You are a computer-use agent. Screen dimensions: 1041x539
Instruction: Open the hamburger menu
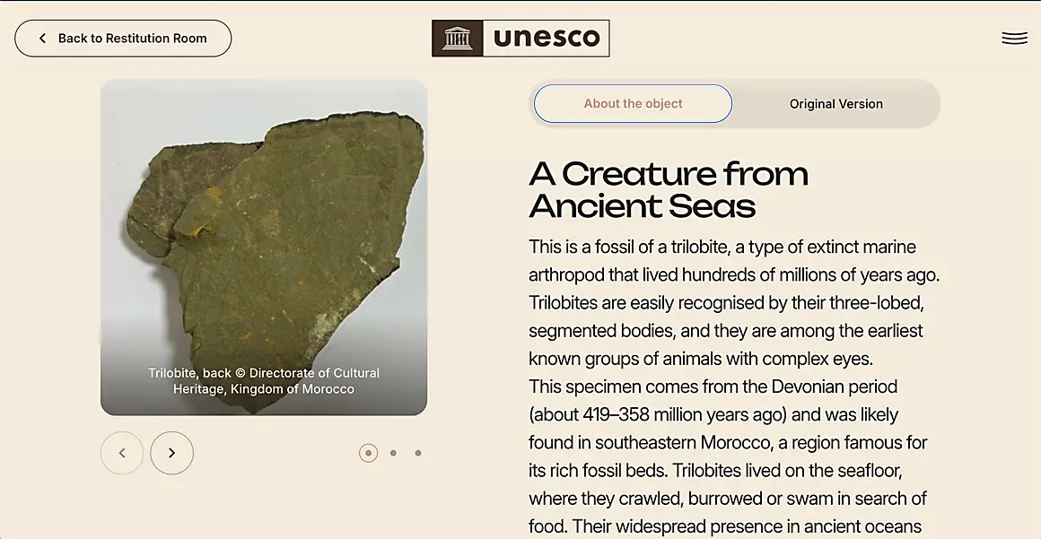pos(1014,39)
